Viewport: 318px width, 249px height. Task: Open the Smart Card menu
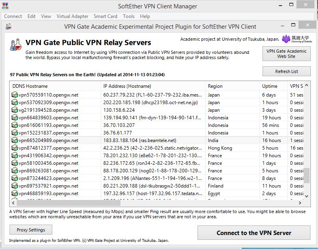point(105,16)
